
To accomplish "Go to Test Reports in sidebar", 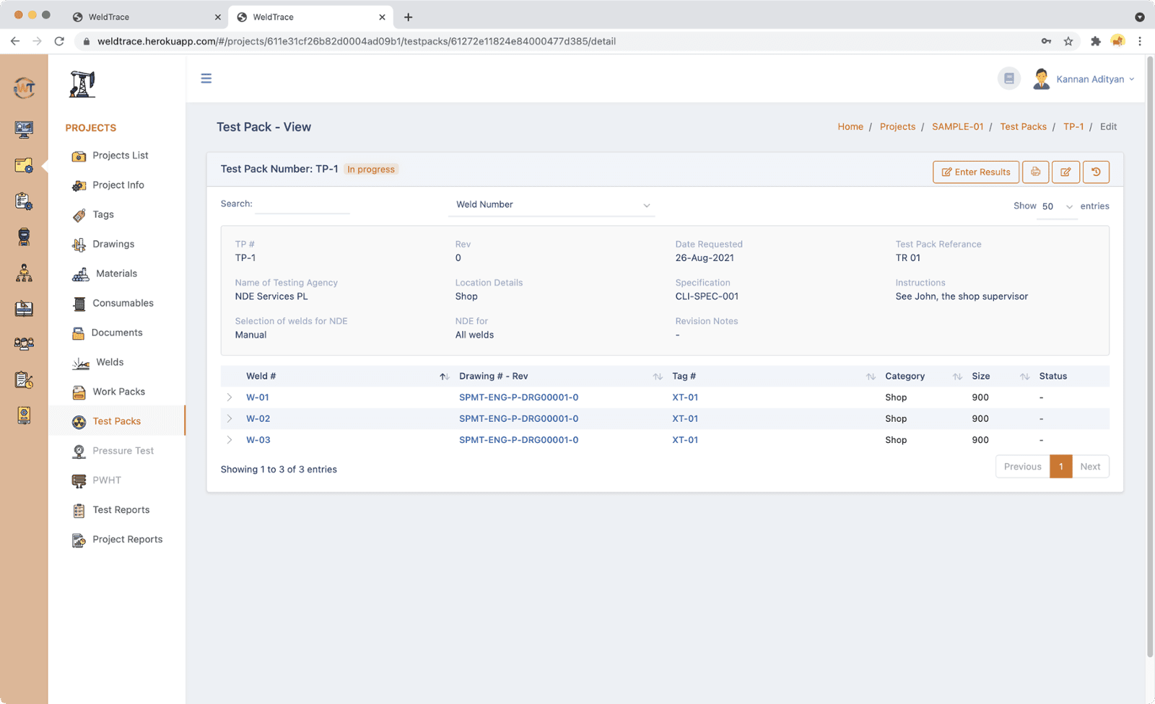I will (121, 510).
